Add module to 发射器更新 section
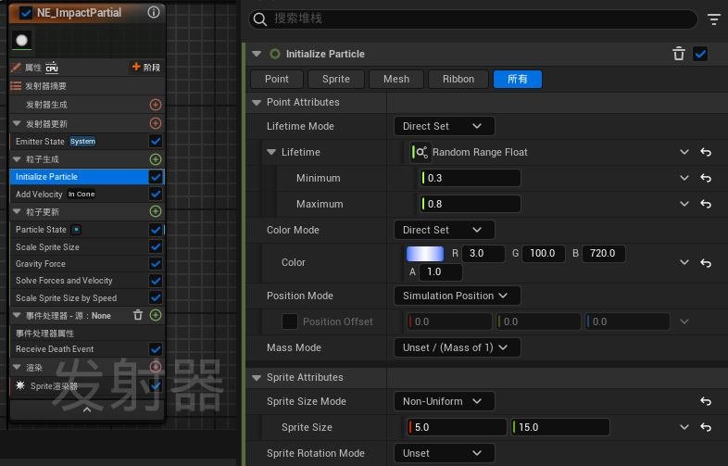Viewport: 728px width, 466px height. click(x=156, y=123)
